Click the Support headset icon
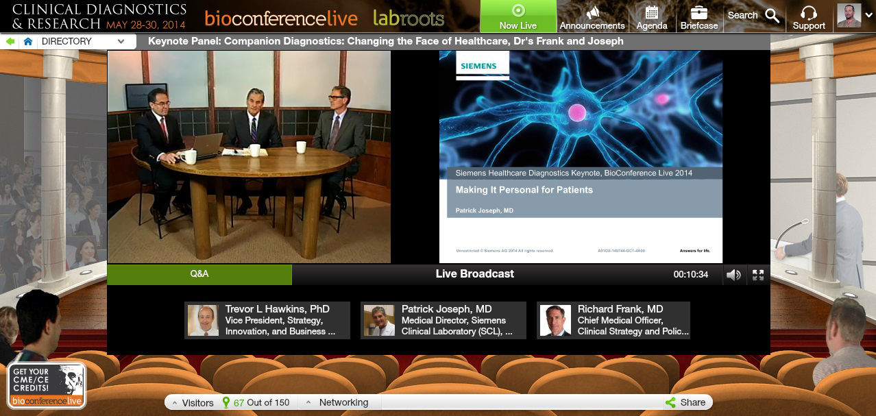This screenshot has height=416, width=876. pyautogui.click(x=809, y=12)
